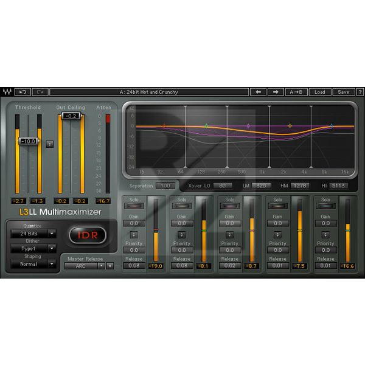
Task: Click the right threshold peak value -1.3
Action: tap(38, 201)
